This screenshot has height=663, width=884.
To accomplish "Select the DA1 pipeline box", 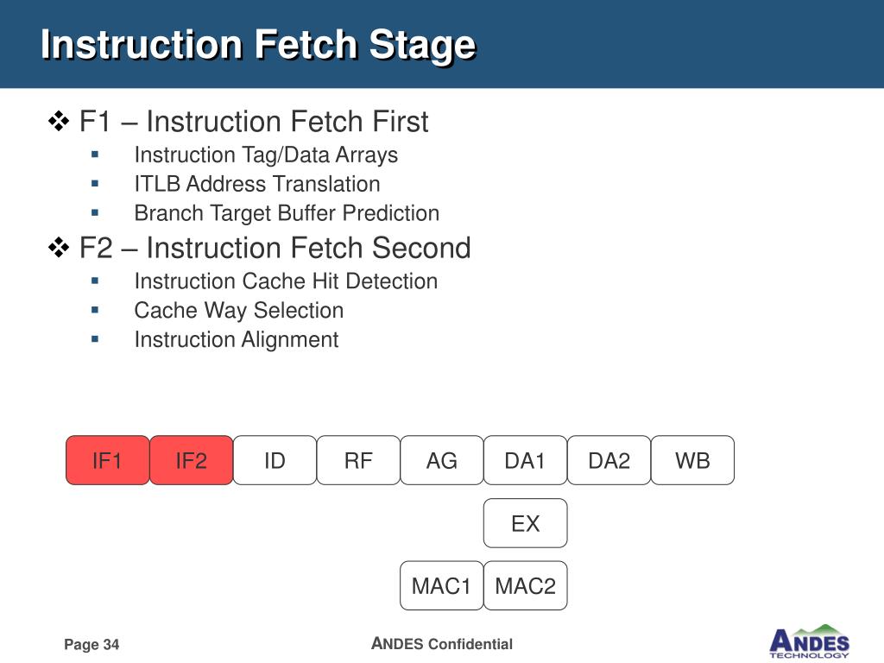I will pos(525,460).
